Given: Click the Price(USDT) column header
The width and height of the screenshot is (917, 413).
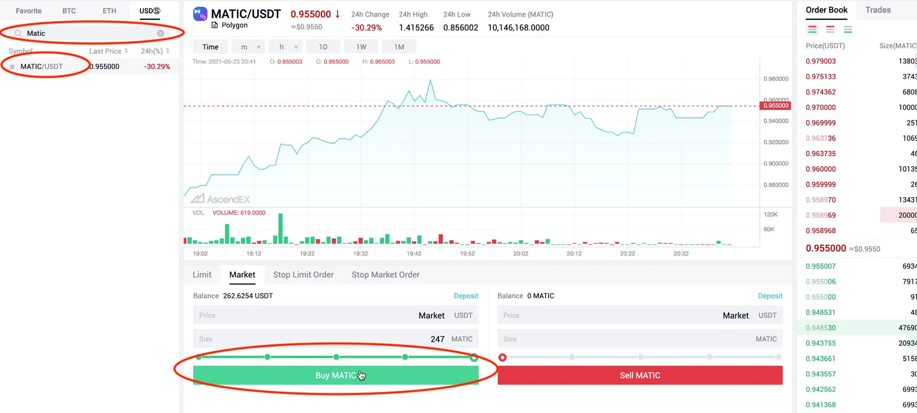Looking at the screenshot, I should click(x=825, y=46).
